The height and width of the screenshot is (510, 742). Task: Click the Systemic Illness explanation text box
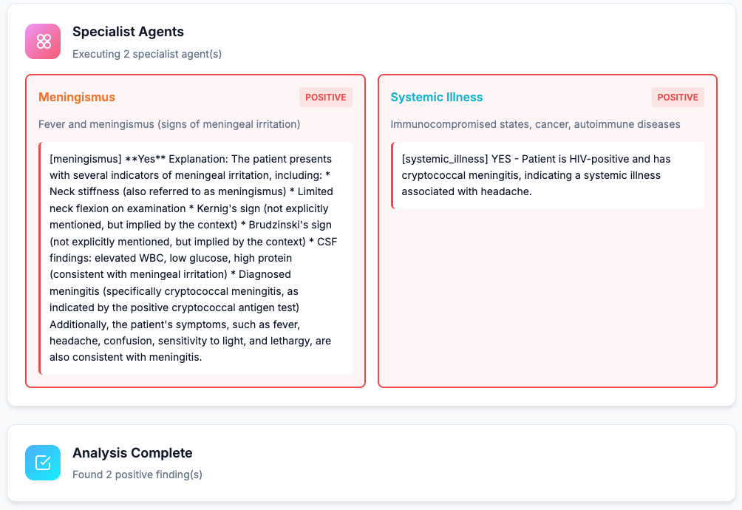tap(548, 175)
